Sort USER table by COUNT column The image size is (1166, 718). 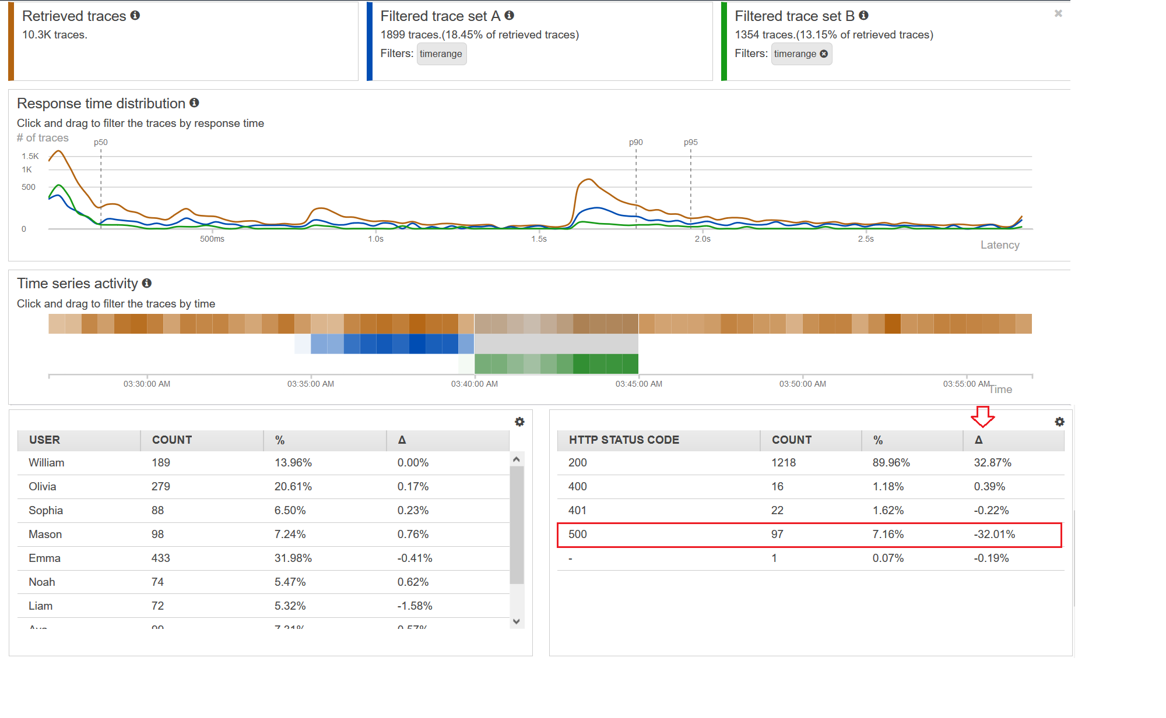click(x=172, y=440)
